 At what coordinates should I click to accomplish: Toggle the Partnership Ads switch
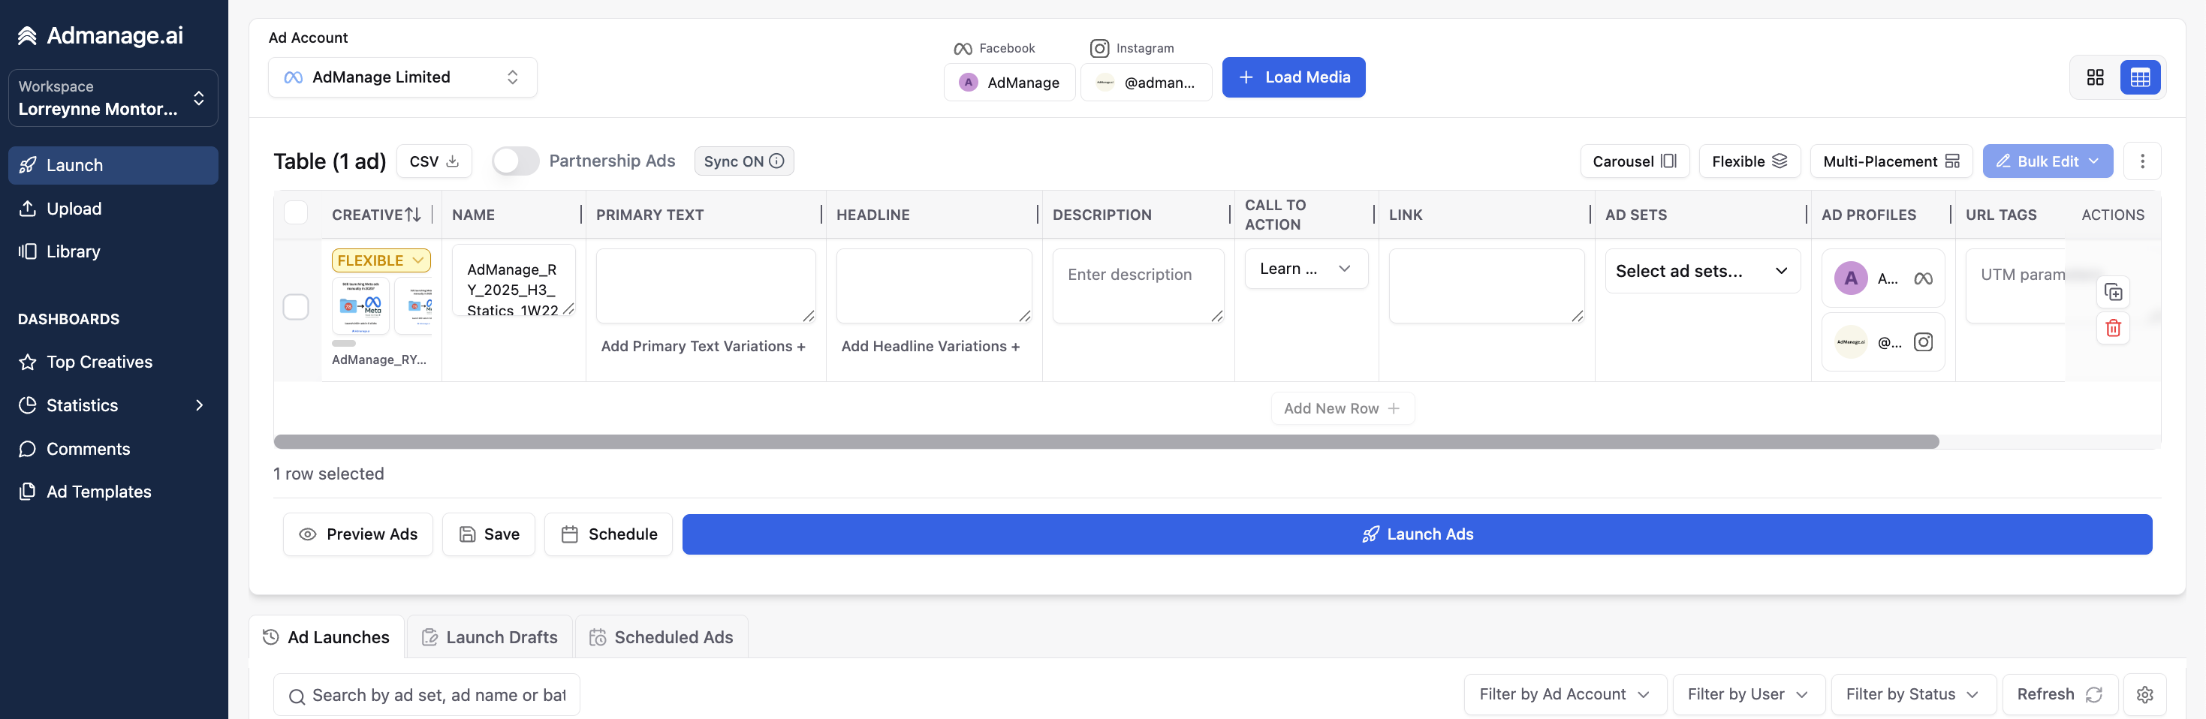[x=516, y=161]
